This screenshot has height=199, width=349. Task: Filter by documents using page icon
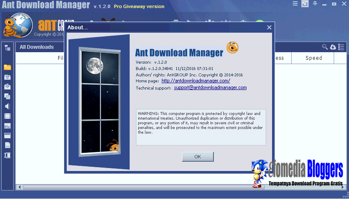pos(8,145)
